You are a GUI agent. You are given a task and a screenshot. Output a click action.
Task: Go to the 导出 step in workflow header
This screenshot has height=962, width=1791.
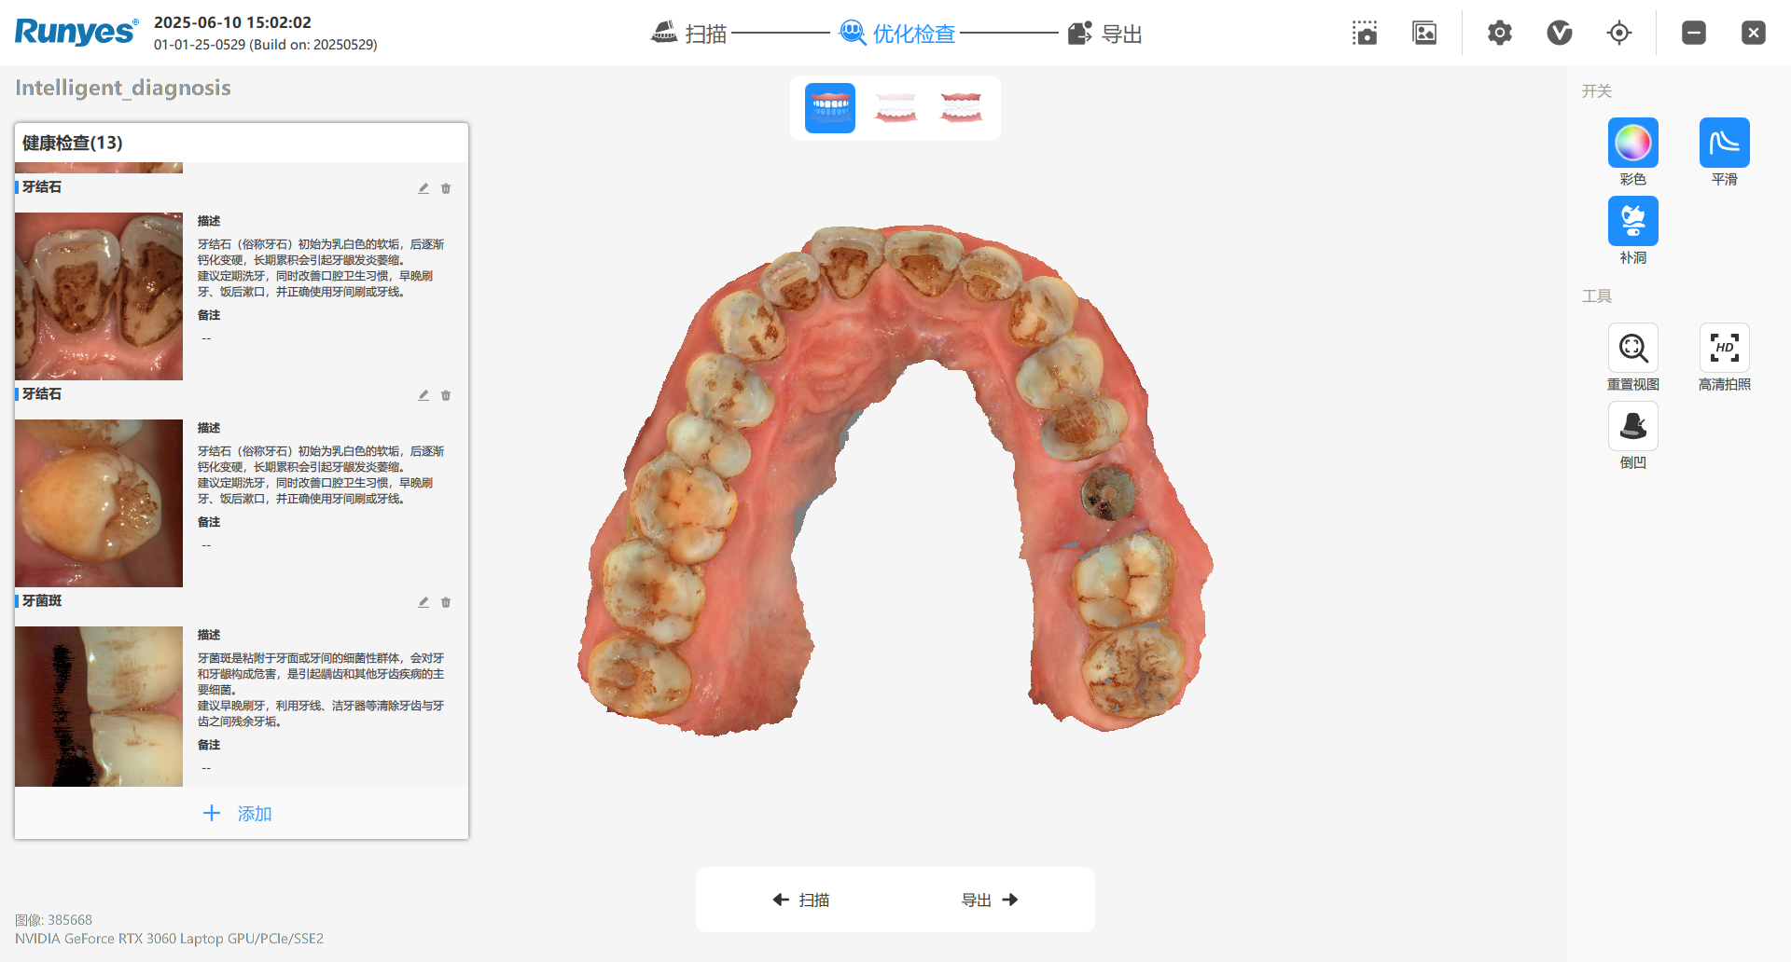click(x=1105, y=34)
